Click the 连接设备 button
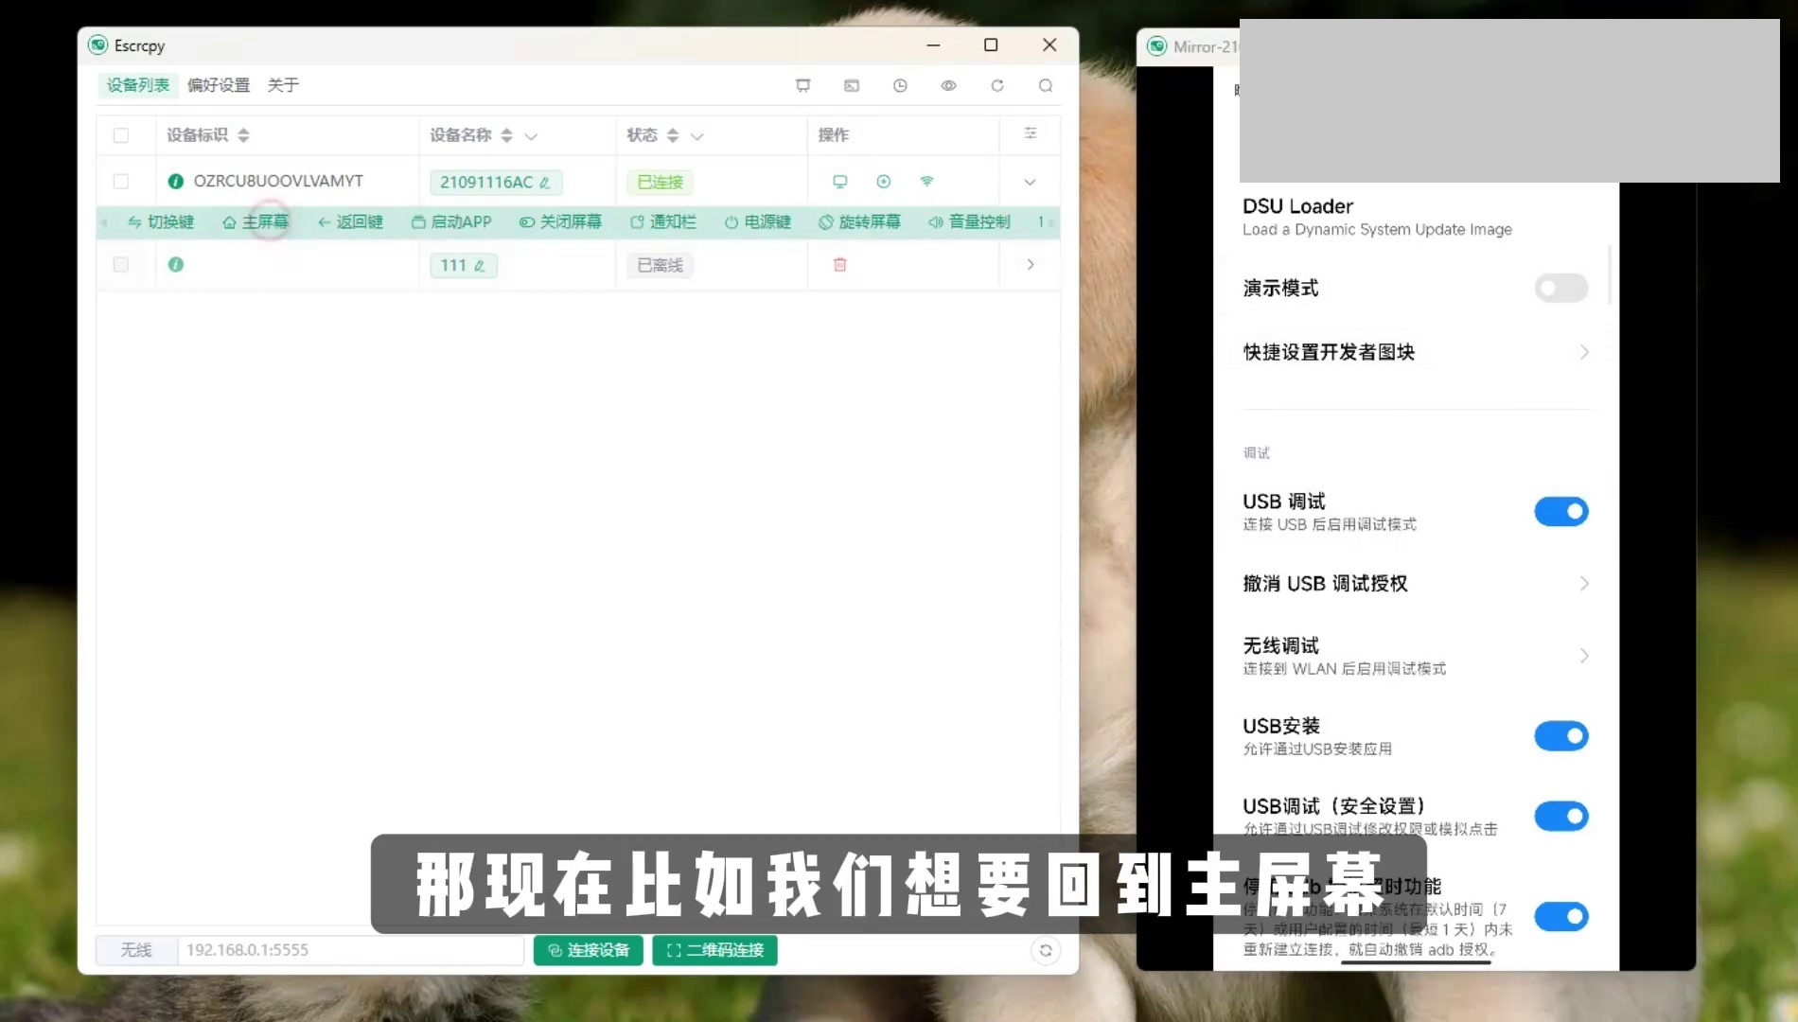This screenshot has height=1022, width=1798. pyautogui.click(x=588, y=950)
